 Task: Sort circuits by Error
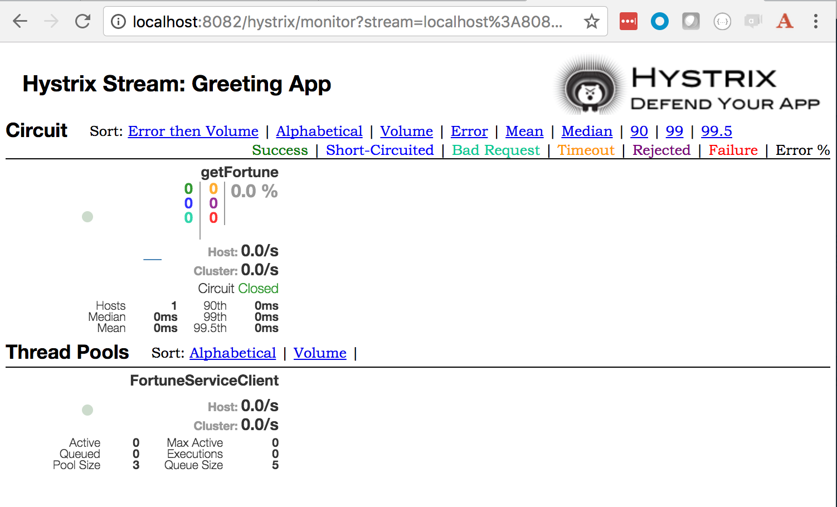[469, 131]
